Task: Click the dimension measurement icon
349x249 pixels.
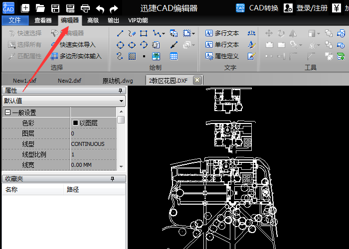Action: pyautogui.click(x=251, y=33)
